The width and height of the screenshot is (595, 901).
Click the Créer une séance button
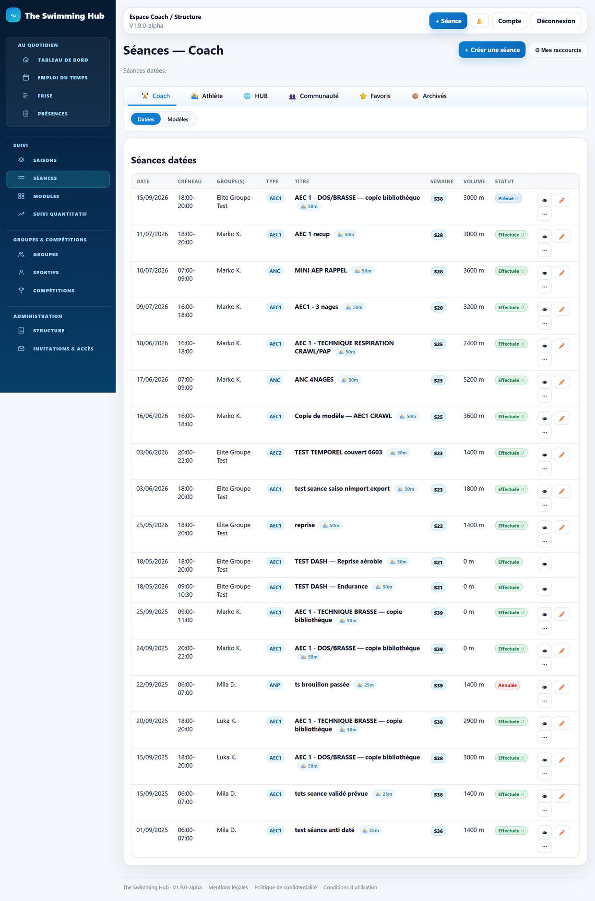coord(492,50)
